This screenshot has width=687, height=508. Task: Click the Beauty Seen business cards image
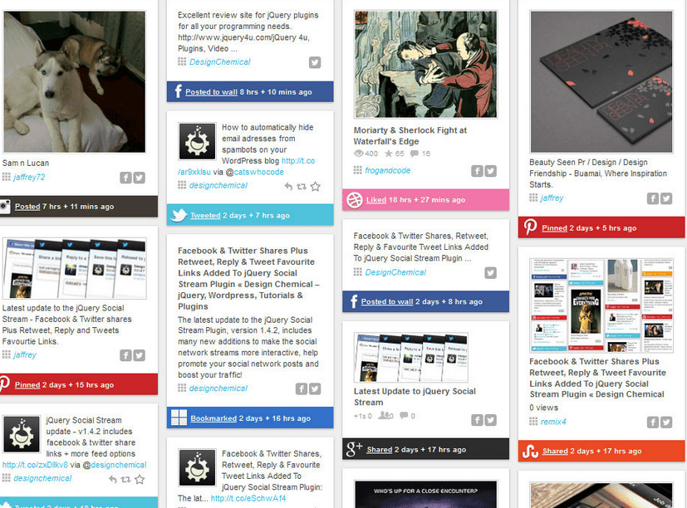601,82
